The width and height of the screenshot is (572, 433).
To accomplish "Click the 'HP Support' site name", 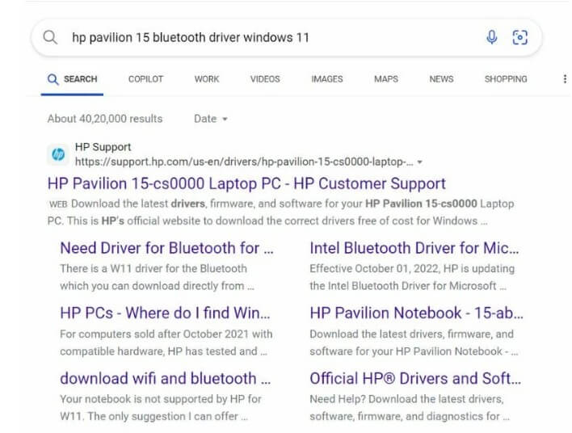I will click(103, 147).
